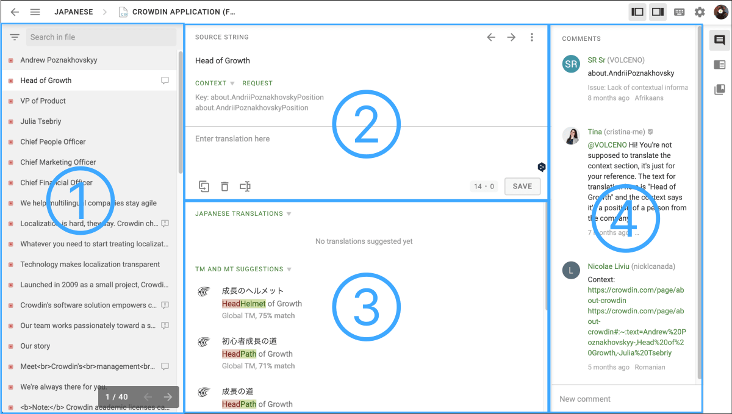Expand the Context dropdown
The image size is (732, 414).
point(215,83)
